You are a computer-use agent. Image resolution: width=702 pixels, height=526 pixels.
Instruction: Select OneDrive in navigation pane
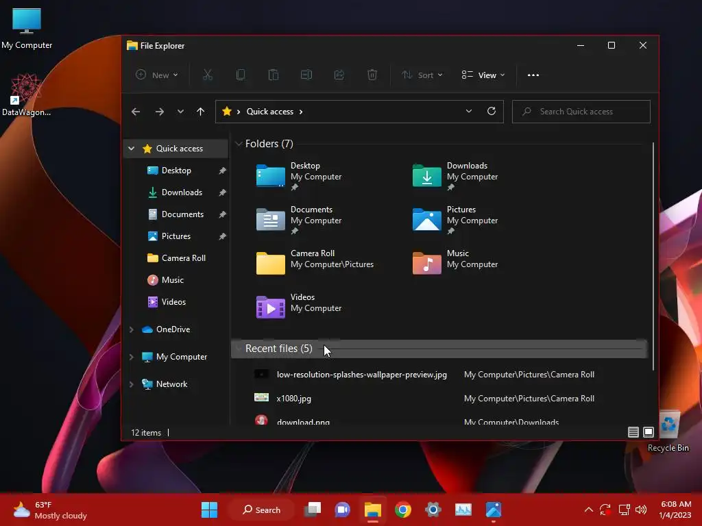(x=173, y=329)
